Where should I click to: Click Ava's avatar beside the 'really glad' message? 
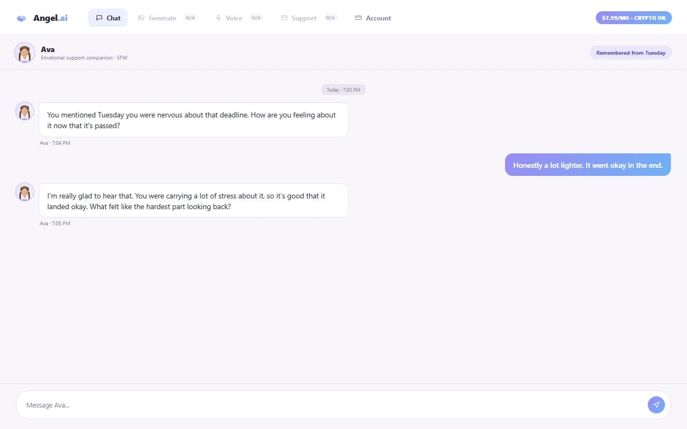click(x=25, y=192)
